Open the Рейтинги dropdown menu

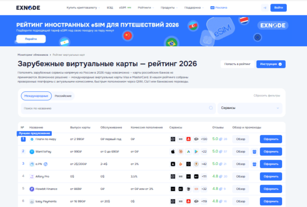(x=146, y=8)
